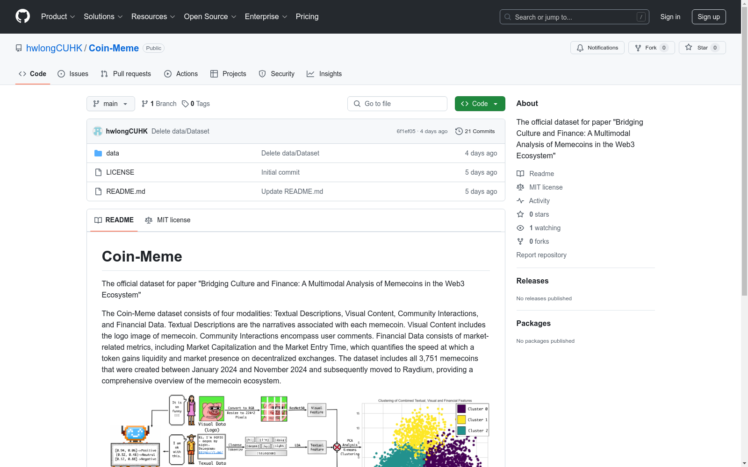The image size is (748, 467).
Task: Open the Projects tab
Action: (228, 74)
